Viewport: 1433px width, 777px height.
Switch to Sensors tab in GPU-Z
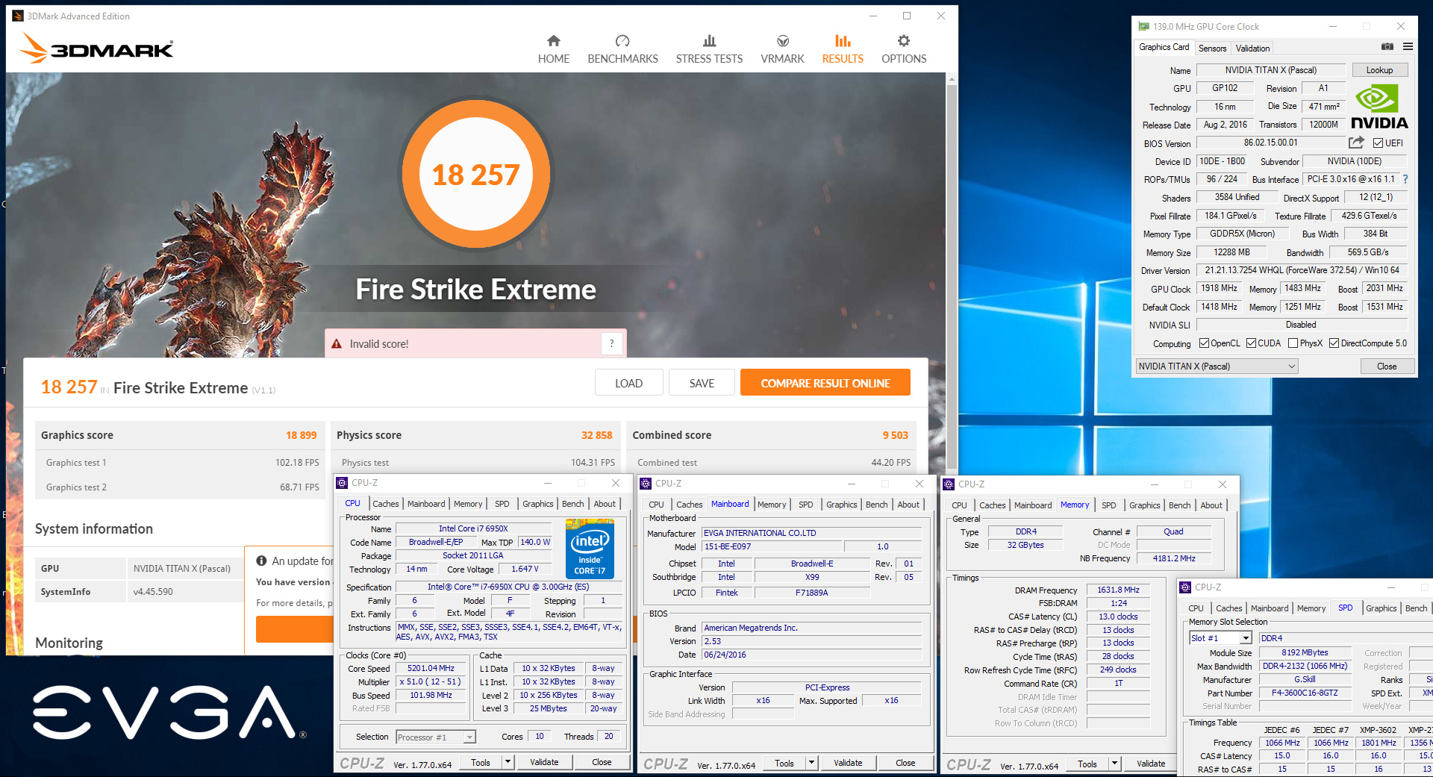[x=1212, y=49]
